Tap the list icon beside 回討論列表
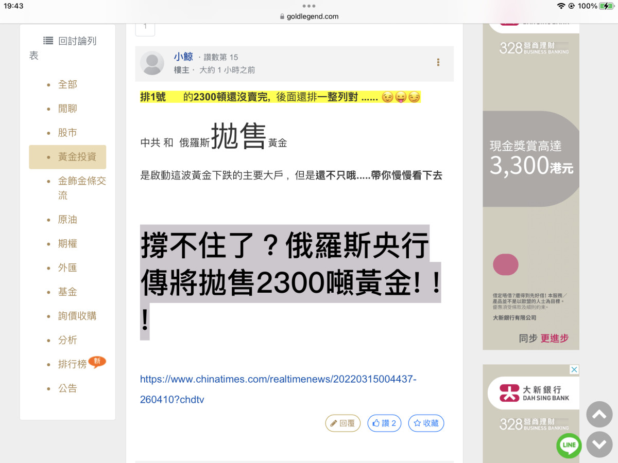Screen dimensions: 618x463 [x=48, y=41]
